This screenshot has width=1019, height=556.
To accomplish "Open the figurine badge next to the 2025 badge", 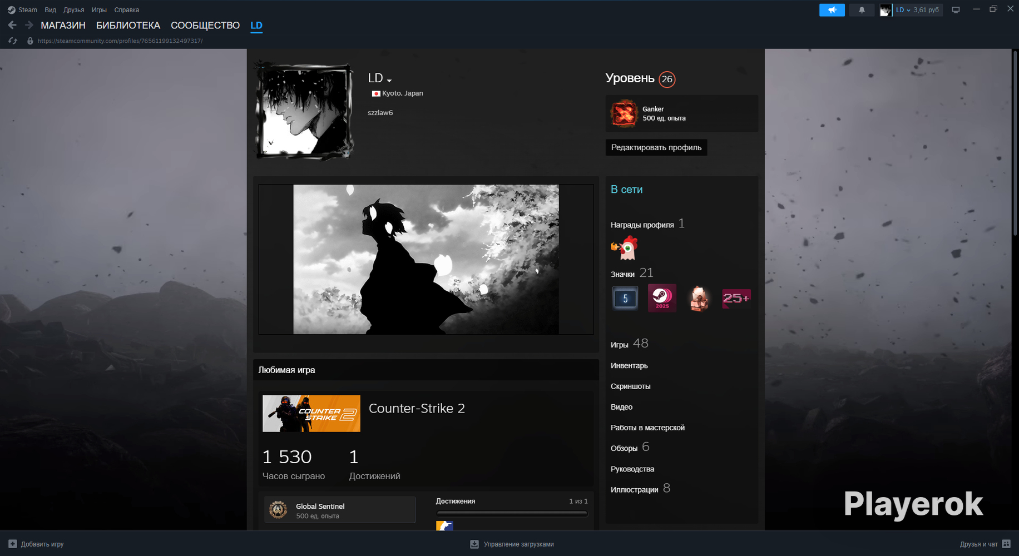I will click(699, 298).
